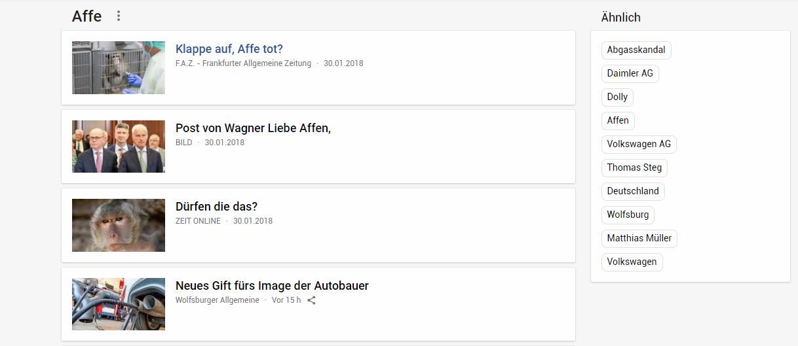Open 'Neues Gift fürs Image der Autobauer'
This screenshot has width=798, height=346.
[272, 286]
